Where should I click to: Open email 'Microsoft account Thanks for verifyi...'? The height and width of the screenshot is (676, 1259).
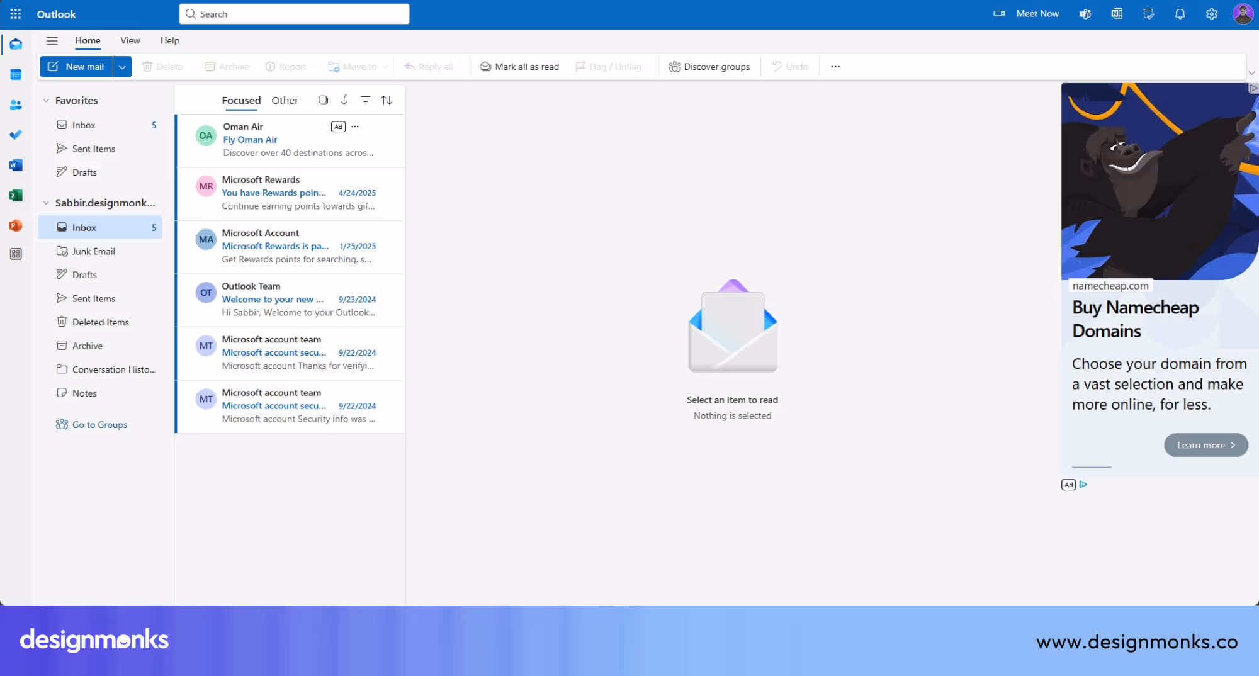coord(291,353)
